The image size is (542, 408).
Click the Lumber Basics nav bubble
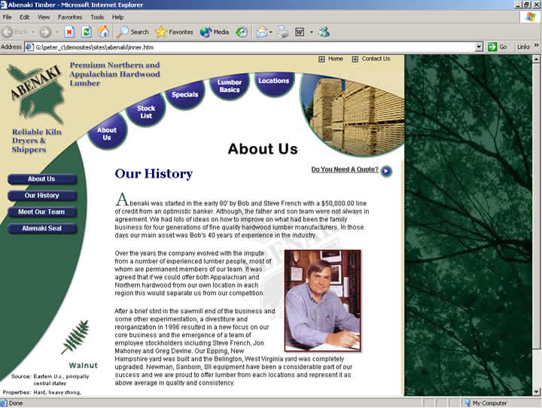coord(229,86)
